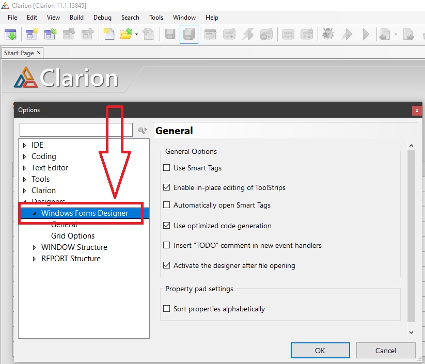Image resolution: width=425 pixels, height=364 pixels.
Task: Enable the Use Smart Tags checkbox
Action: tap(166, 168)
